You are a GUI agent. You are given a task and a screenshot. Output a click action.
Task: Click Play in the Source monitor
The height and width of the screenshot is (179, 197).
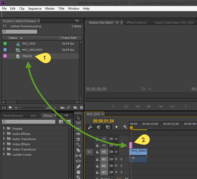point(149,106)
